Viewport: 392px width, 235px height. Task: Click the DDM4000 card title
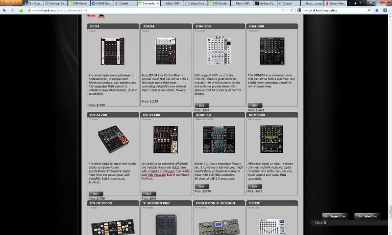[x=257, y=115]
